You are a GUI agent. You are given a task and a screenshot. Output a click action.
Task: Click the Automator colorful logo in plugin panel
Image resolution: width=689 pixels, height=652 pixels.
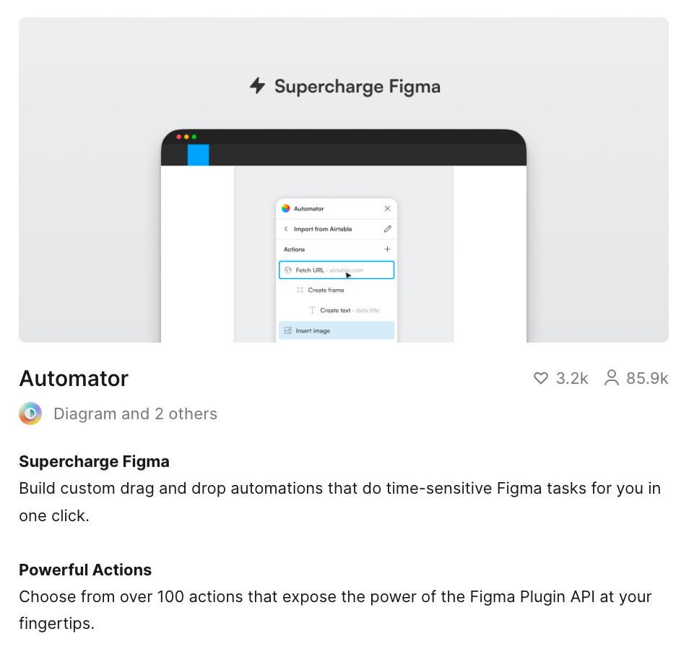click(286, 208)
